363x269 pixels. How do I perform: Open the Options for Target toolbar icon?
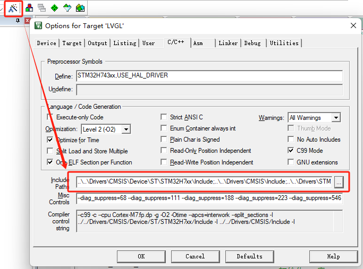tap(13, 8)
